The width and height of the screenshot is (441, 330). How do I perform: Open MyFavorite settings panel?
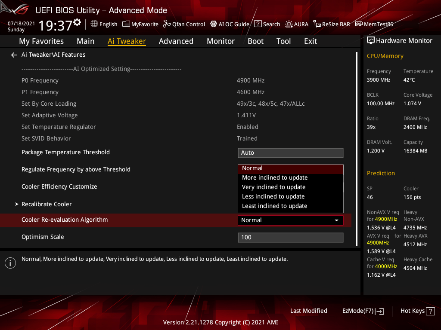tap(140, 24)
